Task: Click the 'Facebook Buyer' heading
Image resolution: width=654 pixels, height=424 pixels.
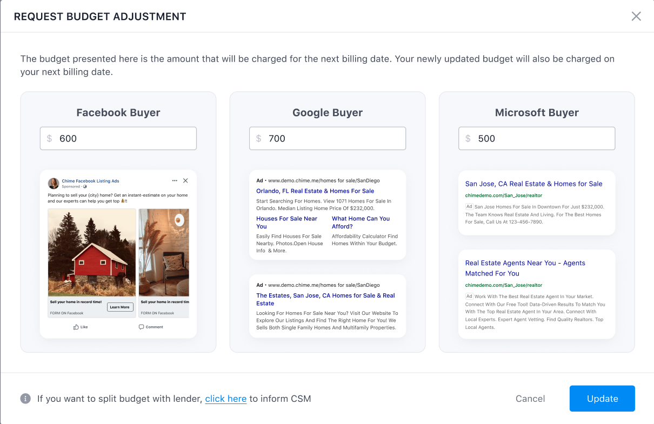Action: coord(118,112)
